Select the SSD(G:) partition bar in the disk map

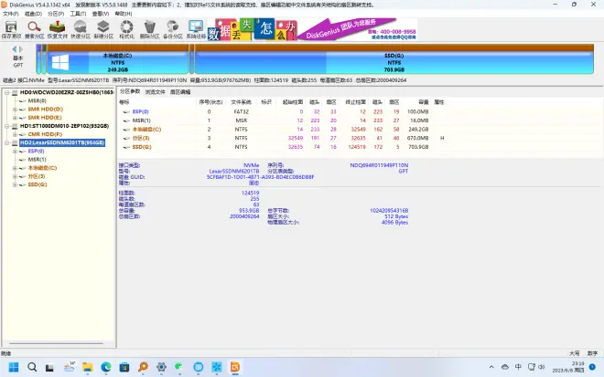394,60
